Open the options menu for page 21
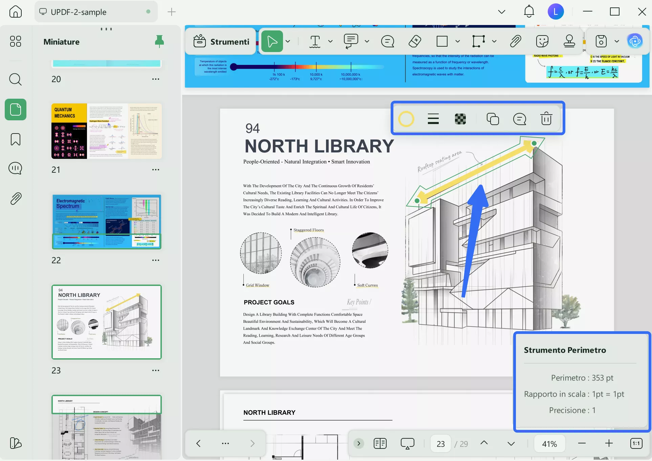The height and width of the screenshot is (461, 652). click(x=156, y=170)
